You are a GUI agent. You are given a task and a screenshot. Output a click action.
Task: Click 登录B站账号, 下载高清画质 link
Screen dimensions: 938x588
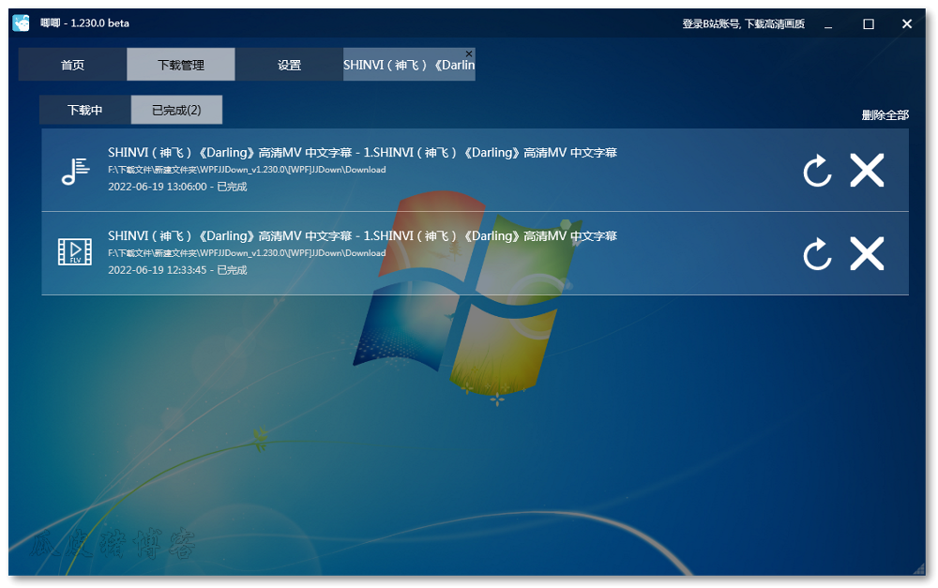click(x=744, y=24)
